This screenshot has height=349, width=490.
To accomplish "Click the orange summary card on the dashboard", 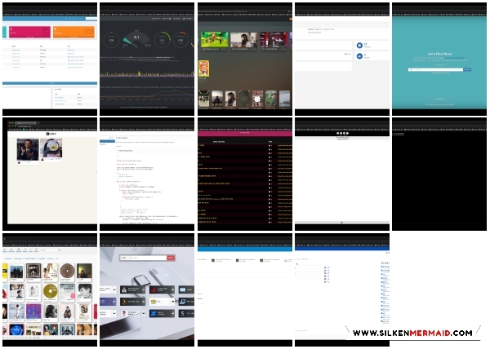I will (73, 32).
